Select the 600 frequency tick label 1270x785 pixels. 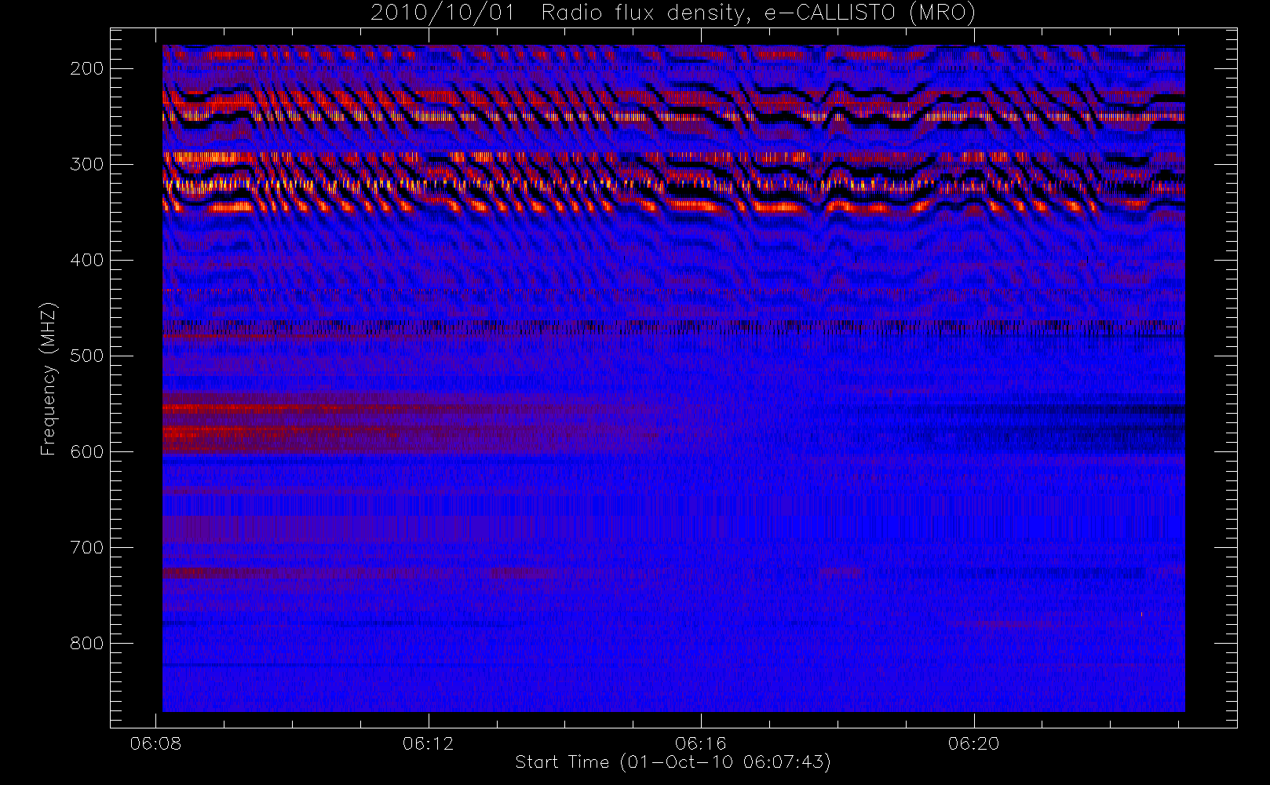point(87,451)
